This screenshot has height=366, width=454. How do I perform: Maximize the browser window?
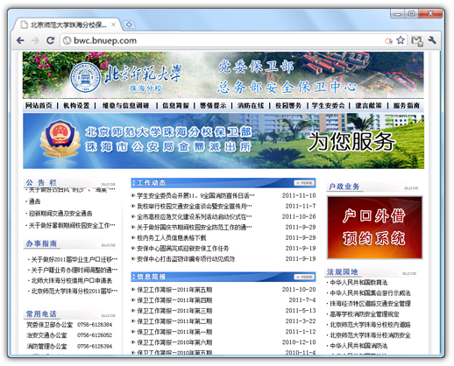click(411, 13)
